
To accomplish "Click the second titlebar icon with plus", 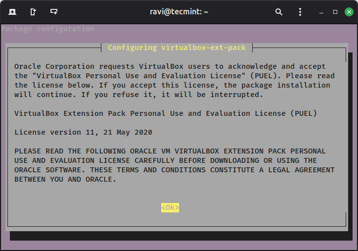I will (x=33, y=11).
